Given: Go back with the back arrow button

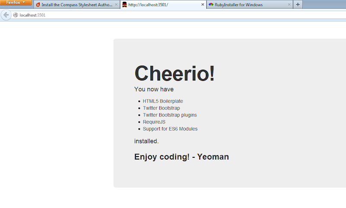Looking at the screenshot, I should 6,15.
